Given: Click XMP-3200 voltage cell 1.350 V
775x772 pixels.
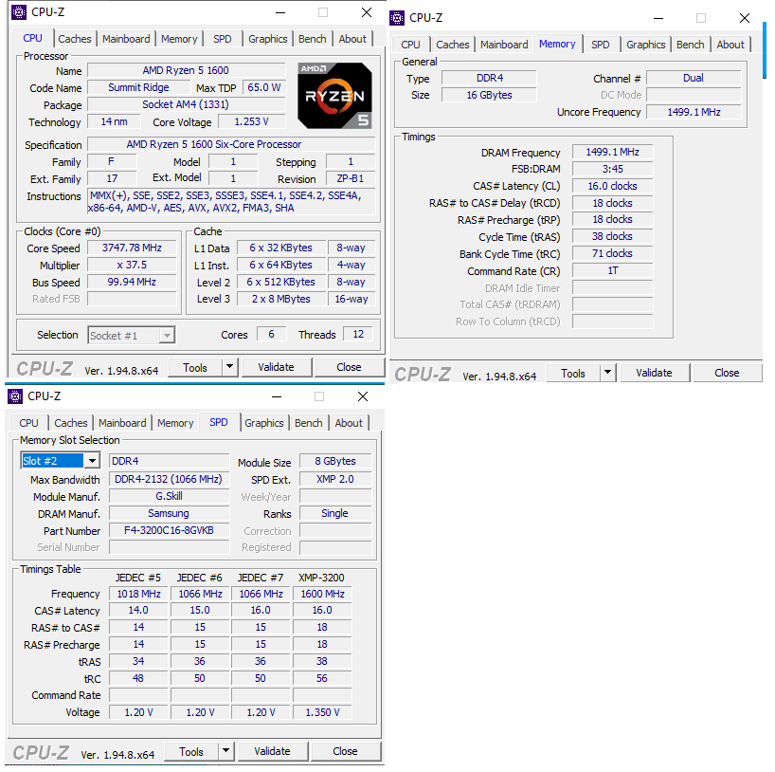Looking at the screenshot, I should tap(322, 712).
